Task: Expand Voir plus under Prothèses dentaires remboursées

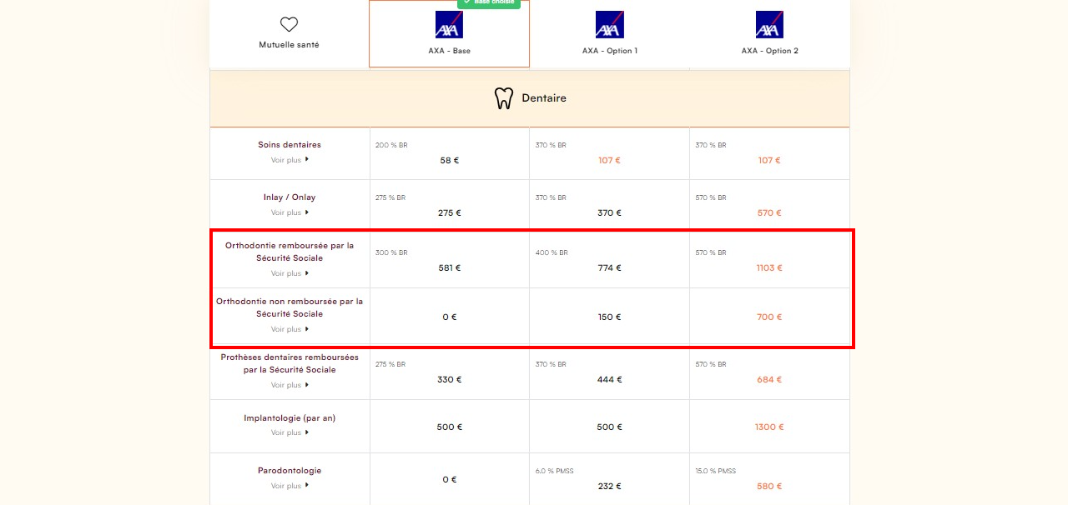Action: (290, 385)
